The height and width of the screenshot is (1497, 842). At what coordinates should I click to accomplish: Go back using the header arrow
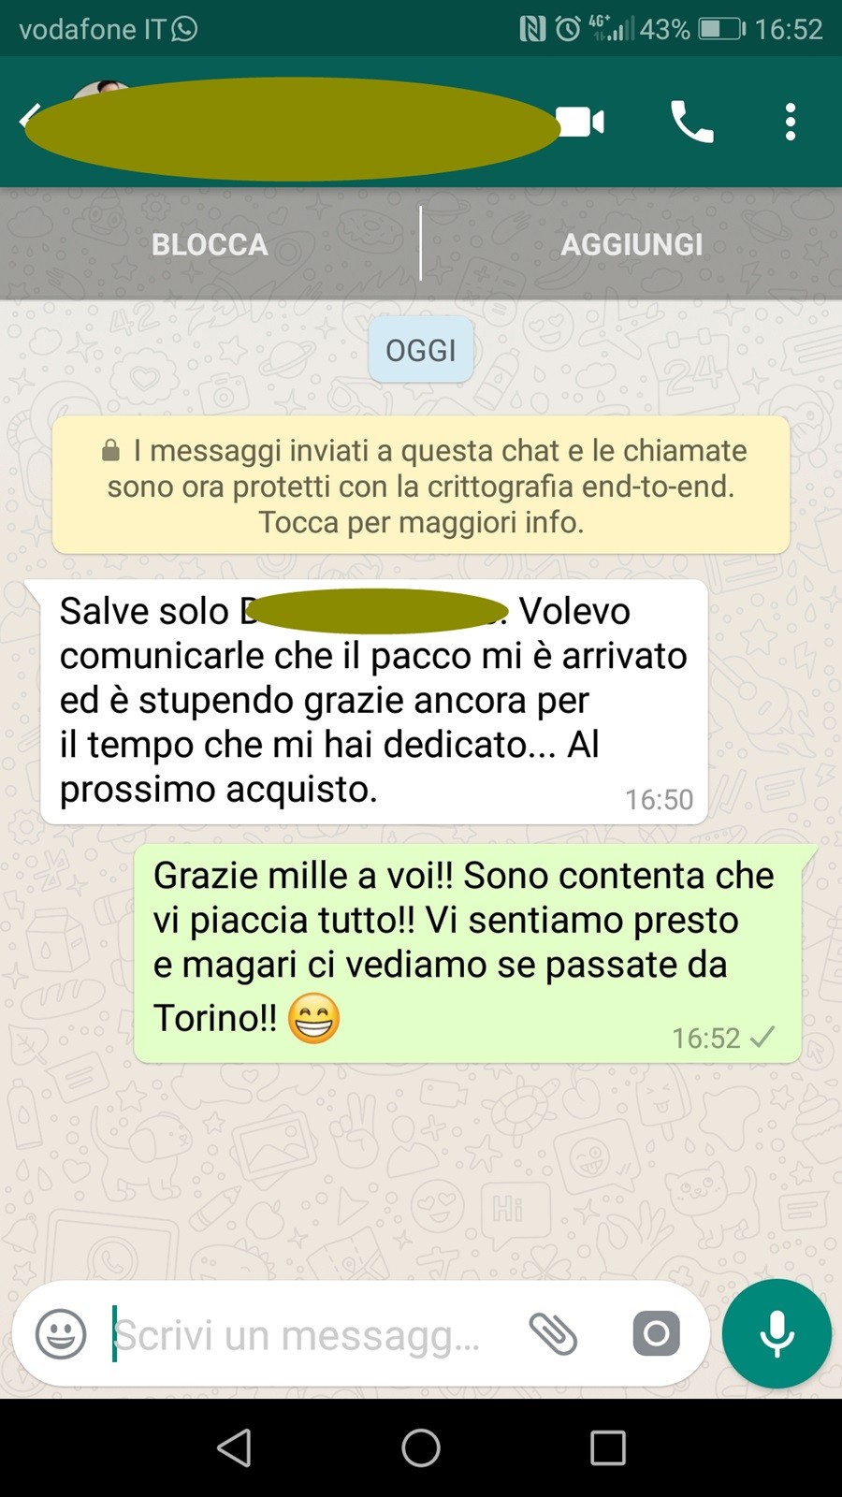[x=30, y=119]
